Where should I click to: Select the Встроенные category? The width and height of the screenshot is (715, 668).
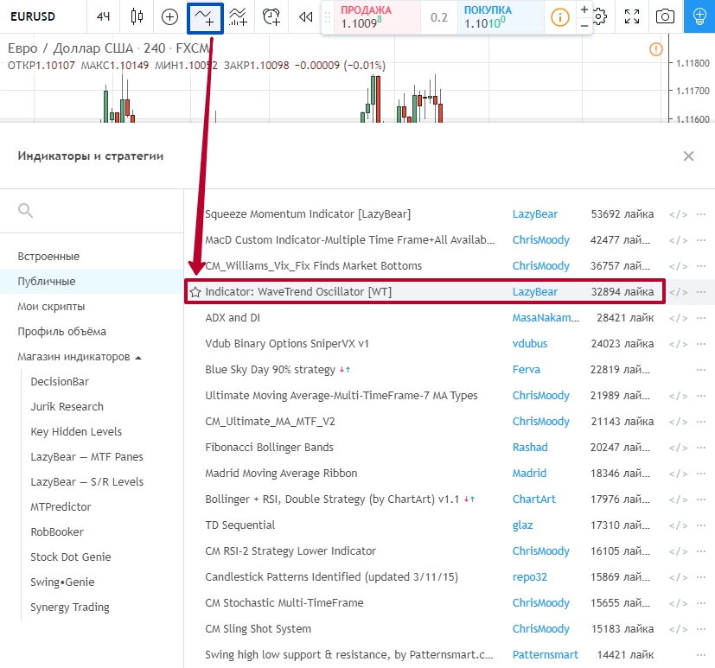(x=48, y=257)
